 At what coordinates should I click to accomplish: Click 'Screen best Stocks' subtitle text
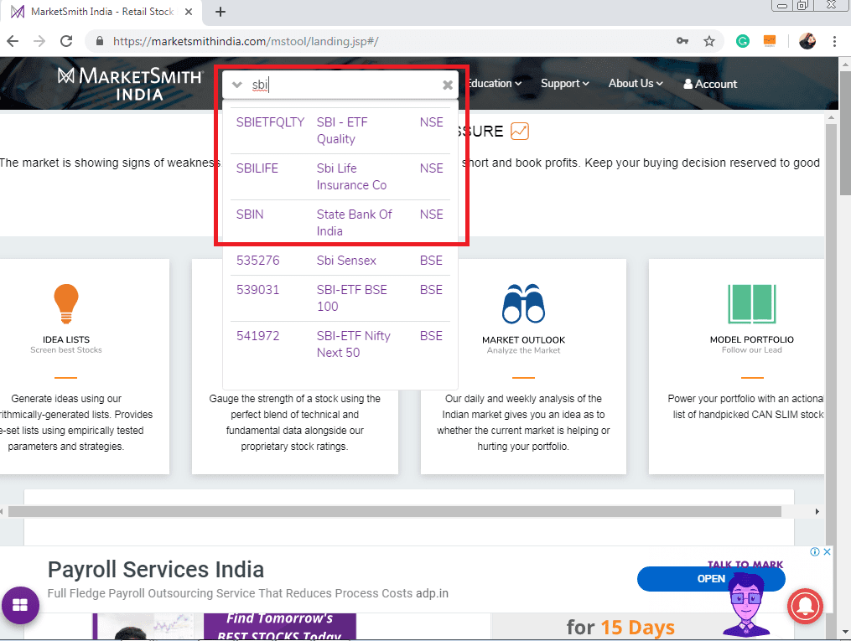click(66, 350)
